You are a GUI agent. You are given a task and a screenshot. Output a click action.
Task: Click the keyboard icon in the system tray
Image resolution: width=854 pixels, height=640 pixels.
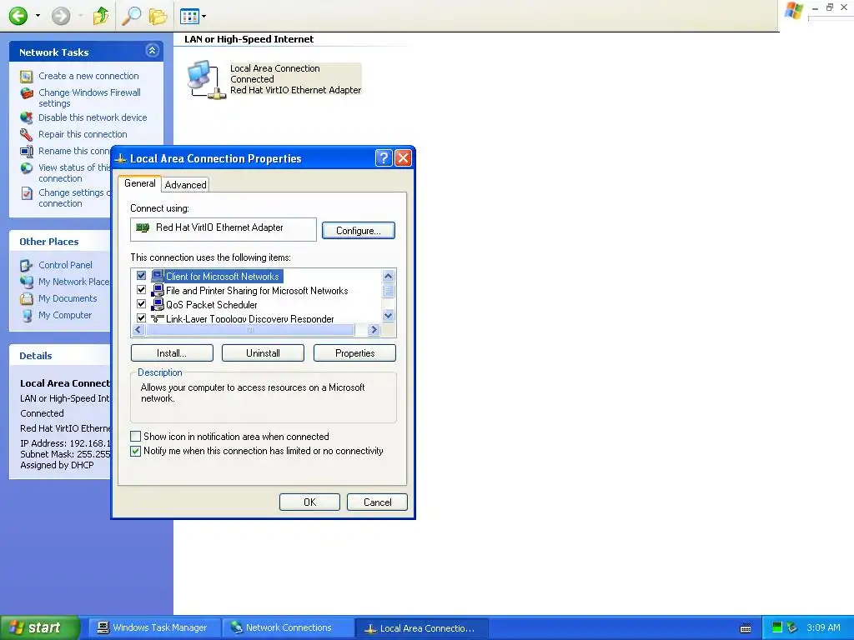746,628
